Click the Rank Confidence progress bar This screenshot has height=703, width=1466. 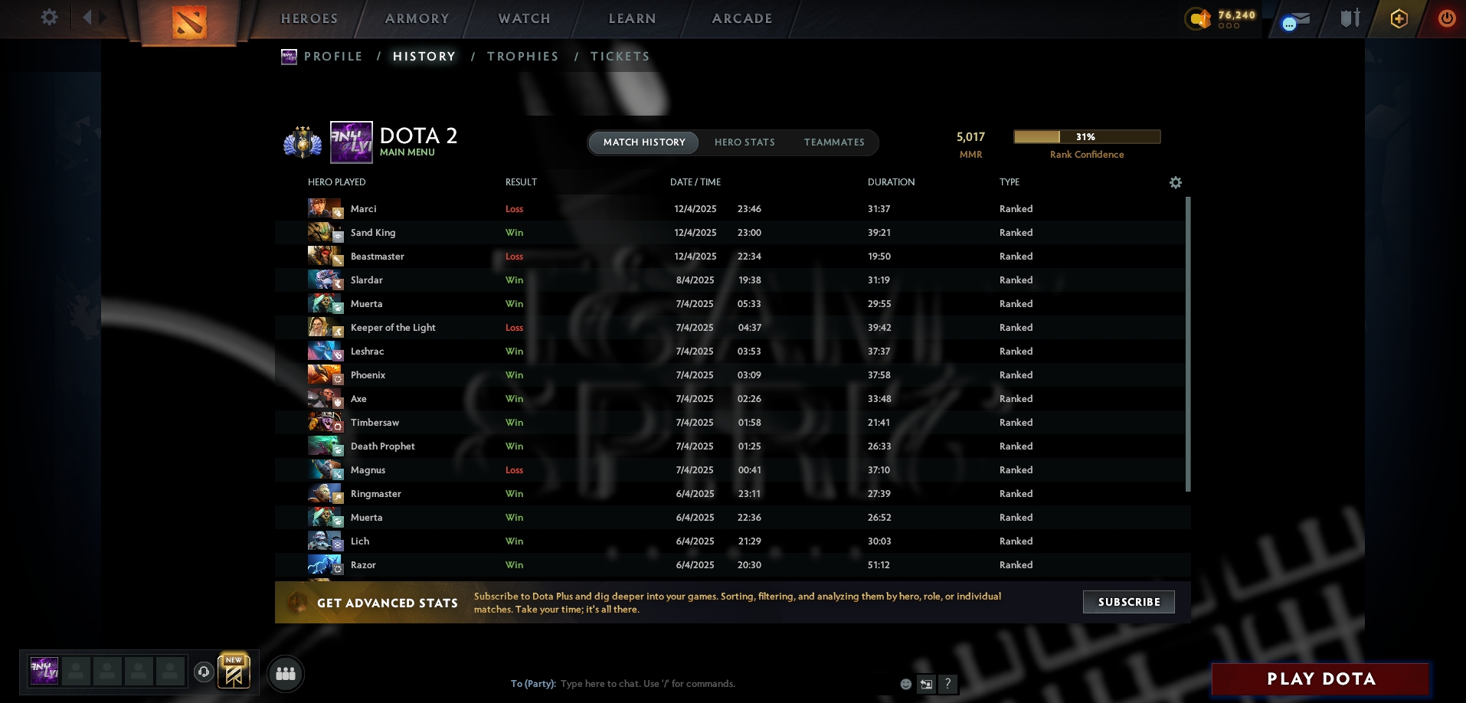tap(1087, 137)
